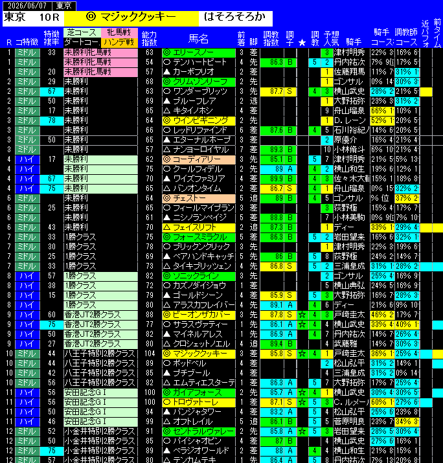Select horse アラスカフレイバー
The height and width of the screenshot is (463, 443).
tap(198, 305)
